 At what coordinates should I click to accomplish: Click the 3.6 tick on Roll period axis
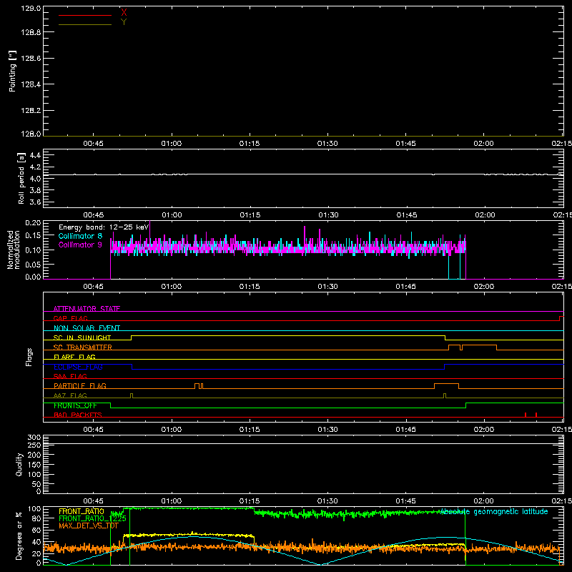pos(35,202)
